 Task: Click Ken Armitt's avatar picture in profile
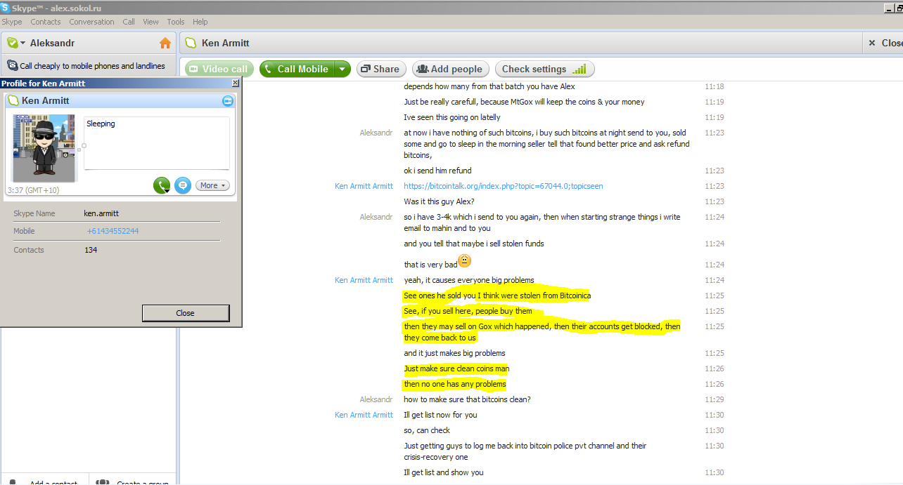click(44, 149)
